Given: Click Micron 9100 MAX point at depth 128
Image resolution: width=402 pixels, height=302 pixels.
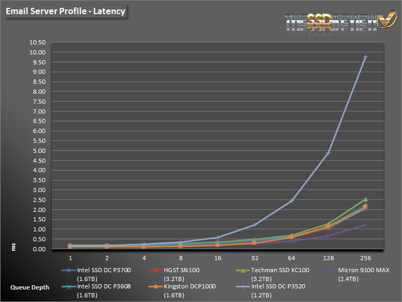Looking at the screenshot, I should coord(328,236).
